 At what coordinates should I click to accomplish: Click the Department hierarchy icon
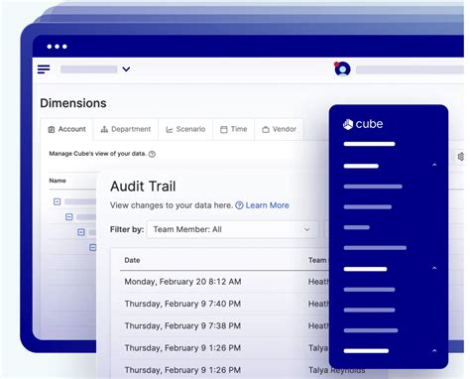(104, 130)
